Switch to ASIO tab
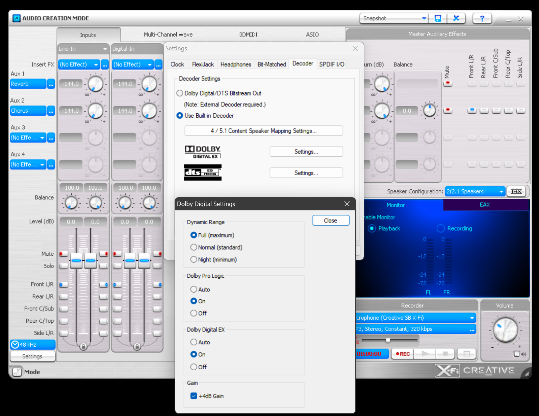The width and height of the screenshot is (539, 416). point(312,34)
